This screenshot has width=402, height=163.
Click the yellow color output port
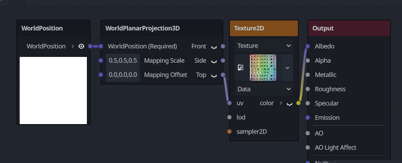(x=298, y=103)
